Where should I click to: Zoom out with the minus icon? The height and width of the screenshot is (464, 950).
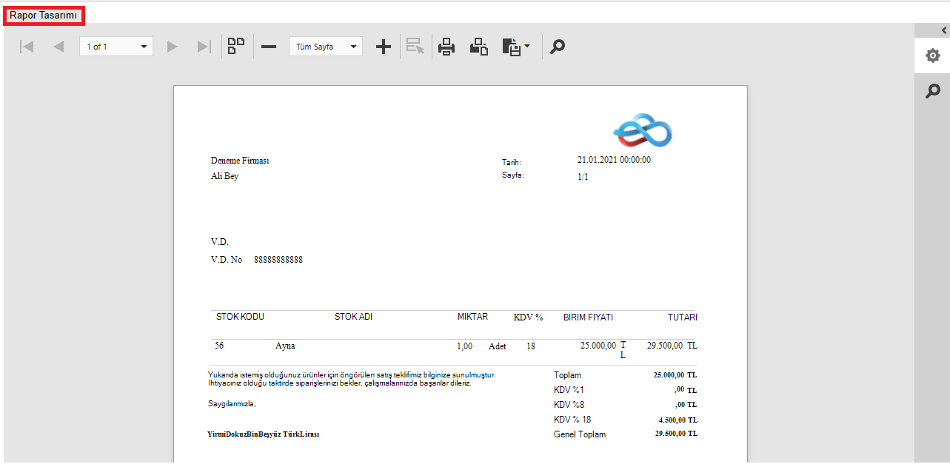pyautogui.click(x=269, y=47)
